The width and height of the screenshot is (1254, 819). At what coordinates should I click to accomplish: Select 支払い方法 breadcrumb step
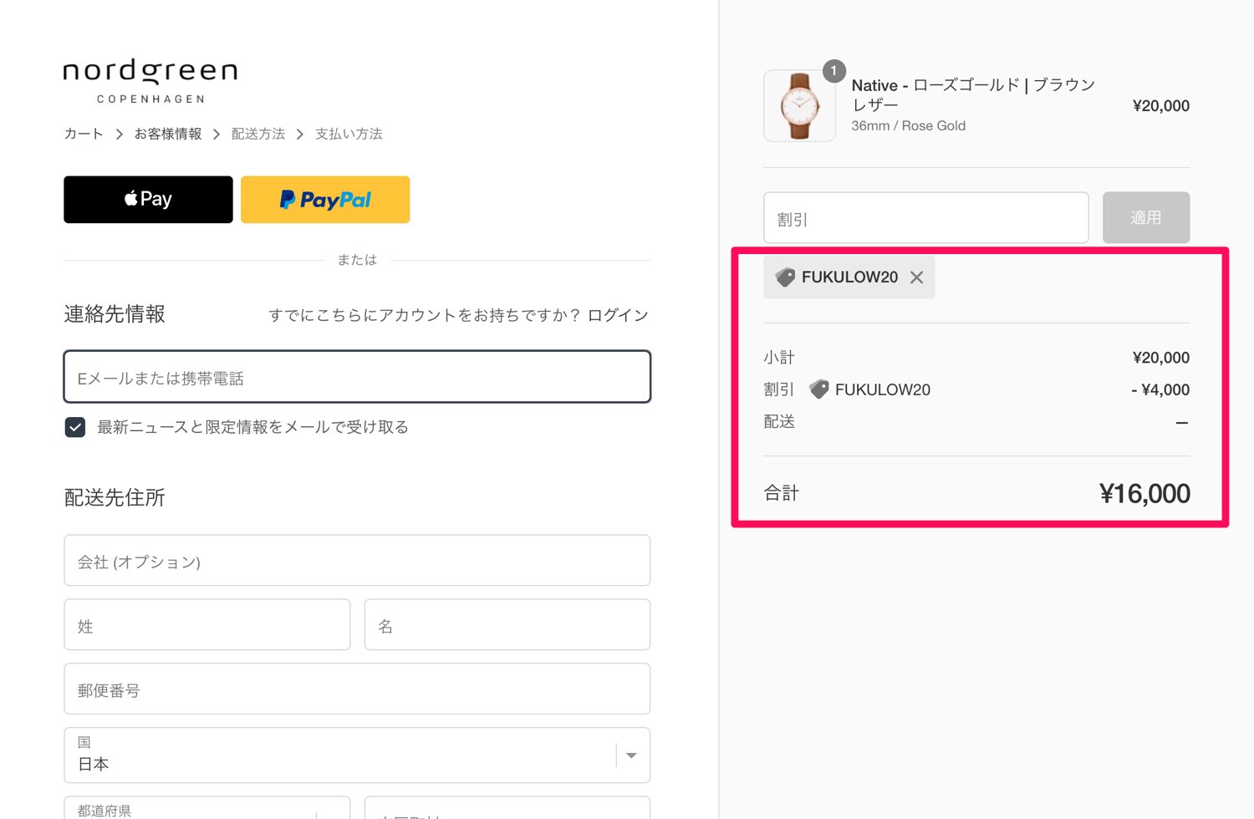(x=349, y=134)
